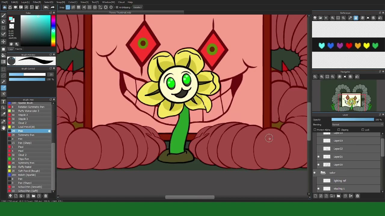Open the Layer menu
The image size is (385, 216).
click(x=25, y=2)
